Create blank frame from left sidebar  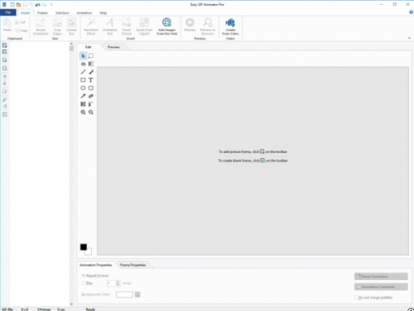tap(5, 52)
